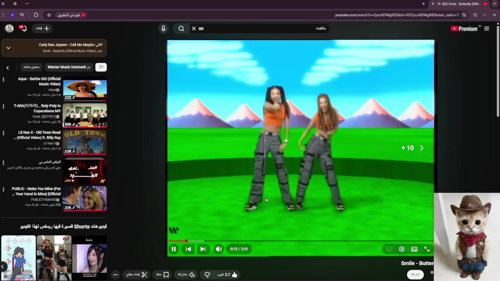The height and width of the screenshot is (281, 500).
Task: Open the media control icon in browser toolbar
Action: (22, 15)
